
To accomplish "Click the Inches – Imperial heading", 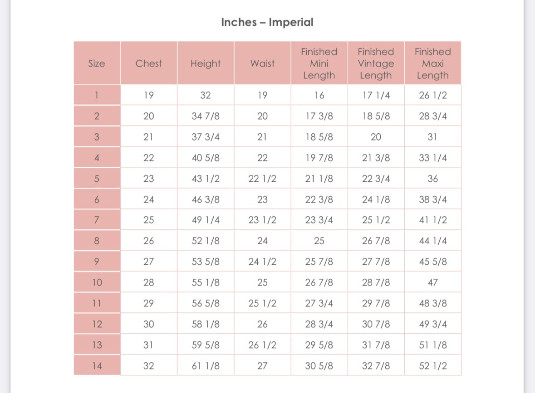I will 267,22.
